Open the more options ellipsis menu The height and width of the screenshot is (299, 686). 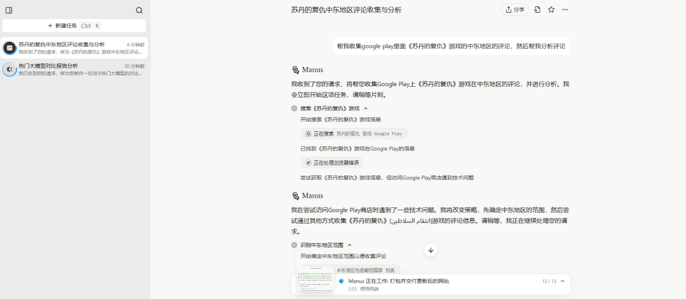(565, 10)
